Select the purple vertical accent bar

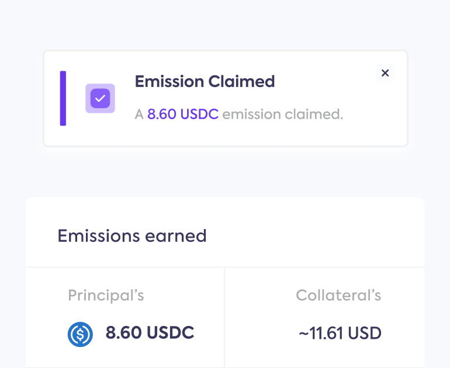pyautogui.click(x=63, y=98)
